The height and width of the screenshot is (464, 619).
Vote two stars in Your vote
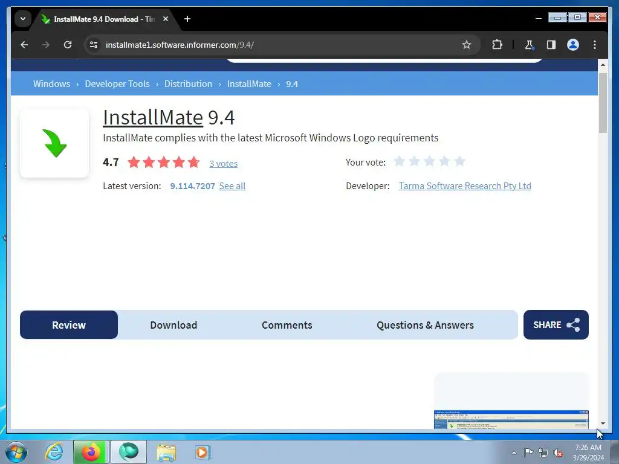point(414,161)
